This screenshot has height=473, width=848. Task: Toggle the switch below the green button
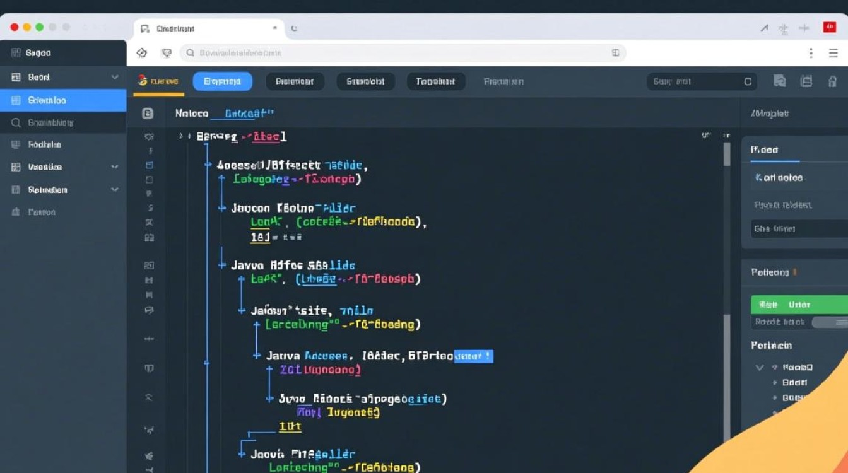(828, 322)
